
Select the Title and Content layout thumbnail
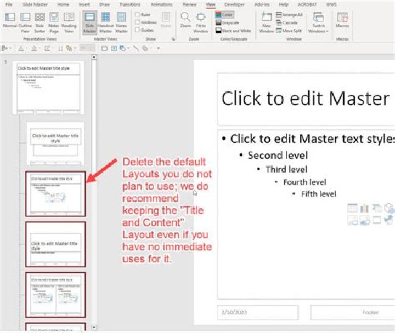coord(55,194)
